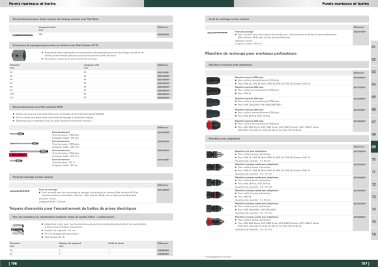Click page number 107 in footer
This screenshot has width=378, height=267.
pos(365,263)
